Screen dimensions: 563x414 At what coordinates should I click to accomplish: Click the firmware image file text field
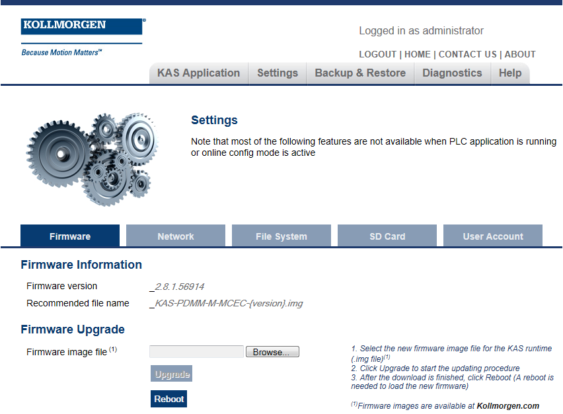pyautogui.click(x=196, y=351)
